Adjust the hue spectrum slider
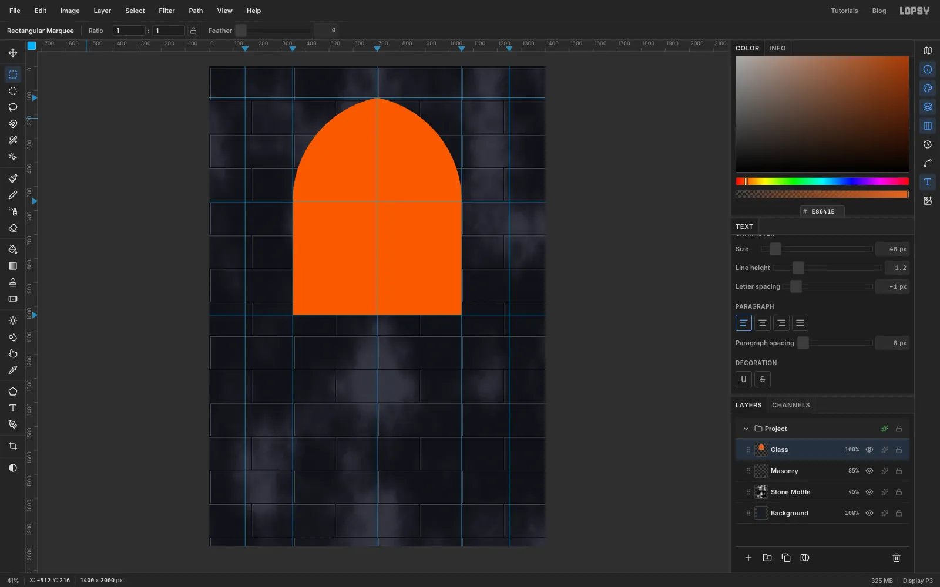Image resolution: width=940 pixels, height=587 pixels. tap(822, 181)
